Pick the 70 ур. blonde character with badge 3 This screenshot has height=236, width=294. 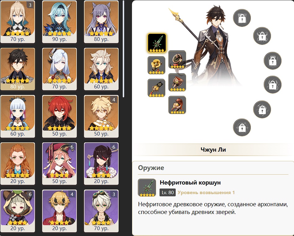(x=18, y=22)
